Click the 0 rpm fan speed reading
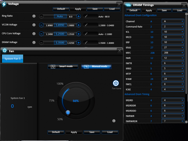Viewport: 188px width, 141px height. click(x=12, y=106)
